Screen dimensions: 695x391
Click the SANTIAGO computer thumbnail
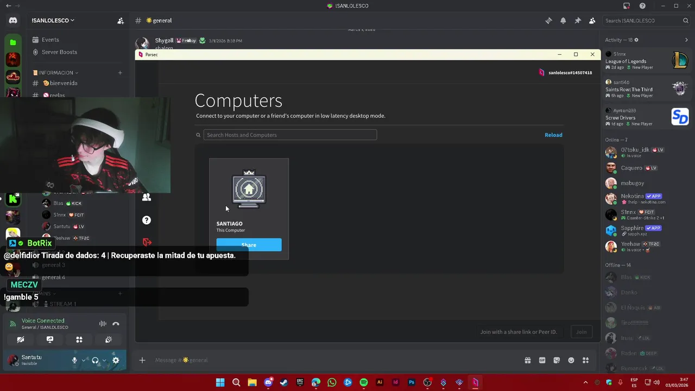click(249, 189)
